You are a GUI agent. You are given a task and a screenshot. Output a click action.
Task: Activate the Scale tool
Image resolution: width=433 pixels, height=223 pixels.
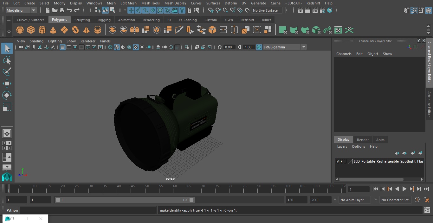7,107
